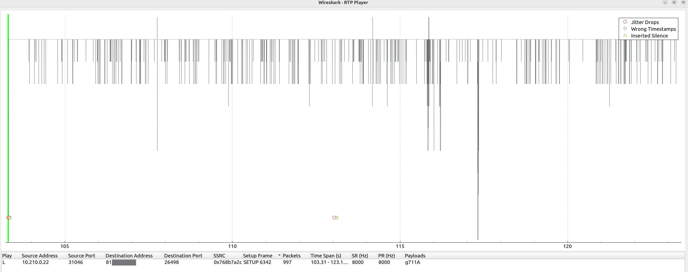
Task: Click the green playback start line
Action: 8,121
